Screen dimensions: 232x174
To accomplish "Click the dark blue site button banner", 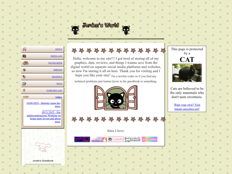I will click(82, 139).
